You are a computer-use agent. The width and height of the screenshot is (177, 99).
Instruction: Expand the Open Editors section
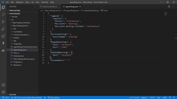[x=23, y=10]
